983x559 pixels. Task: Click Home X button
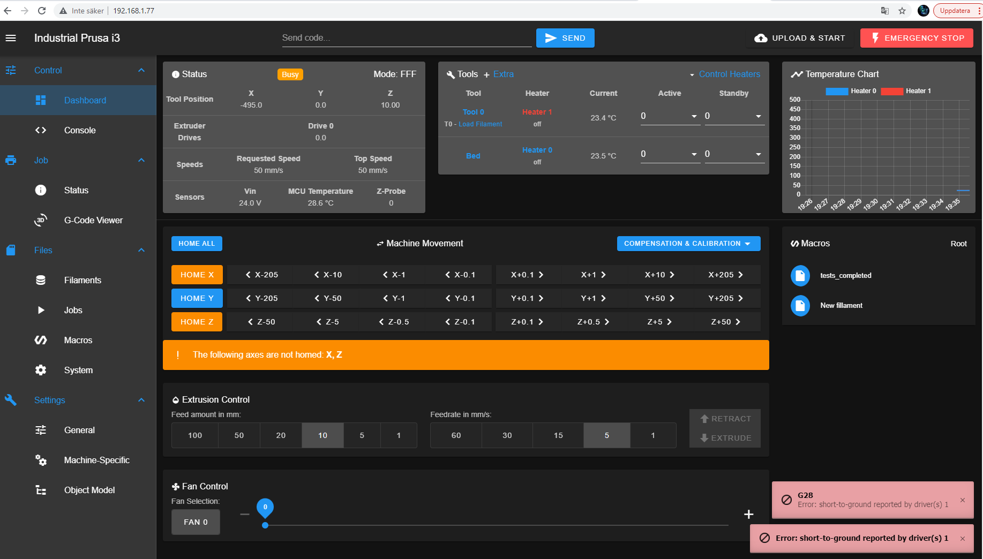point(197,275)
